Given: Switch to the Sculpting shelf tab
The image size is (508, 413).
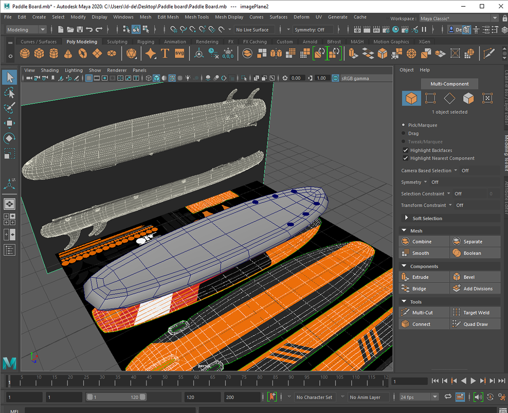Looking at the screenshot, I should coord(117,42).
